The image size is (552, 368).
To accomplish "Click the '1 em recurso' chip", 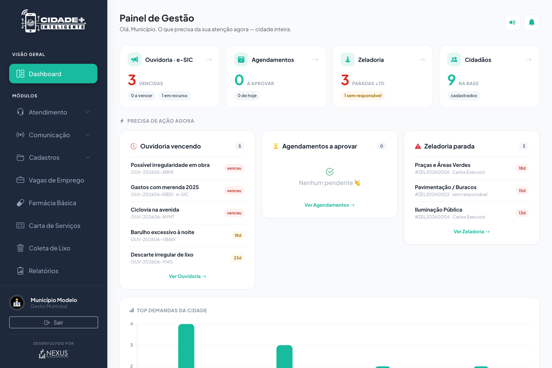I will click(175, 96).
